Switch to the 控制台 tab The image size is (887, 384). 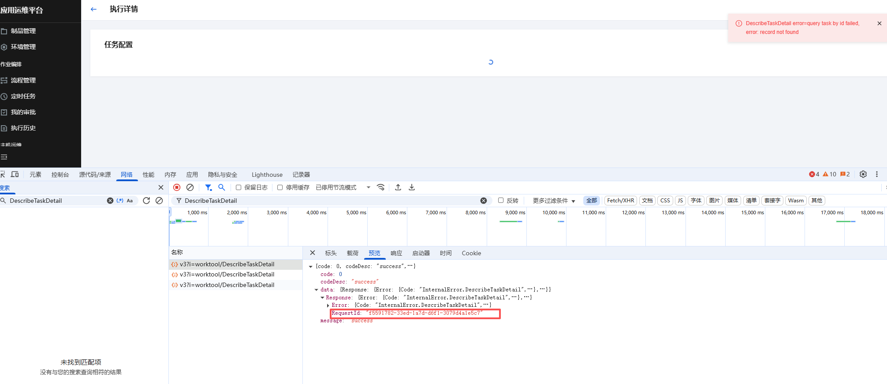[60, 175]
